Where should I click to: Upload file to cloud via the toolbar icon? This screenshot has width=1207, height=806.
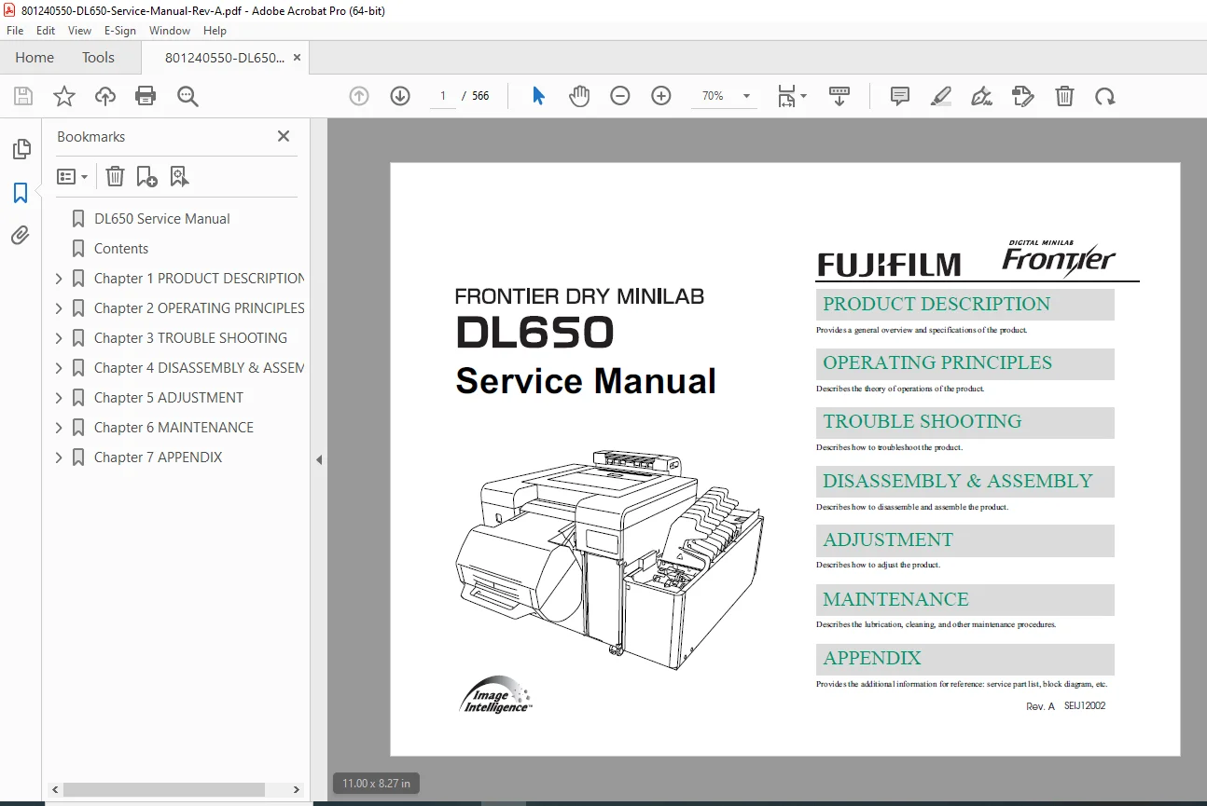[105, 96]
